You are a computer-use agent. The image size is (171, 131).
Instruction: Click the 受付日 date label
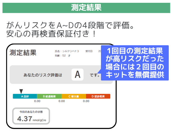[x=89, y=51]
